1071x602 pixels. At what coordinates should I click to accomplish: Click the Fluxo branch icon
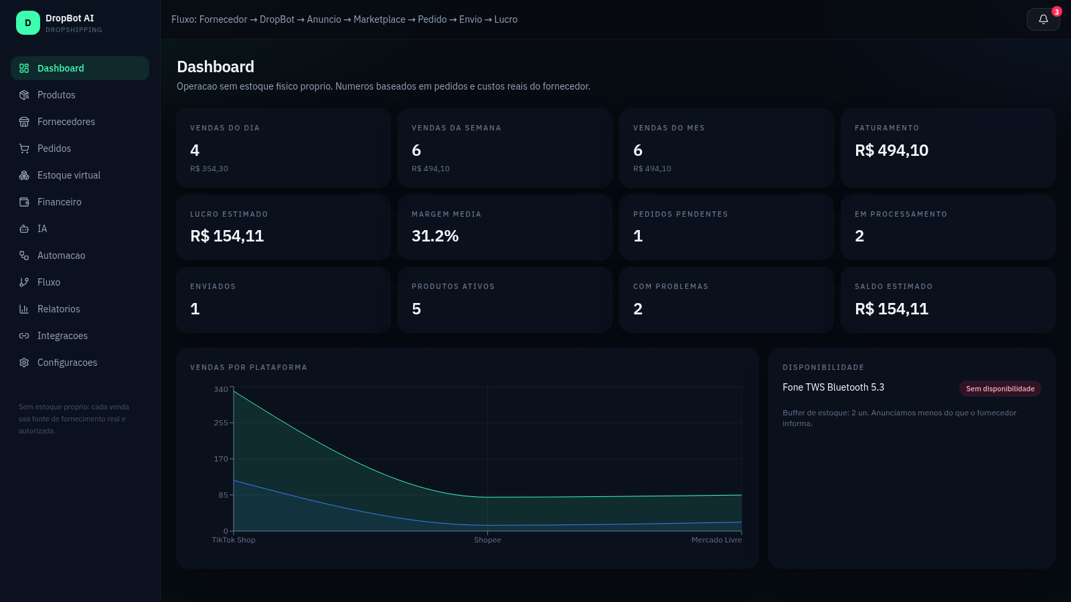[x=24, y=282]
